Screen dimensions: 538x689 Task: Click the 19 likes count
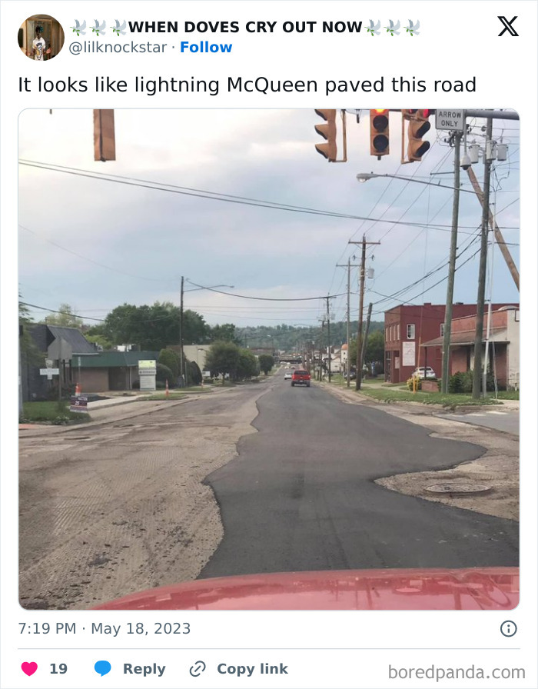(x=58, y=669)
